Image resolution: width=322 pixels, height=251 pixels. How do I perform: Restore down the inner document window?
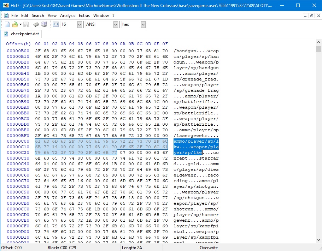tap(311, 16)
